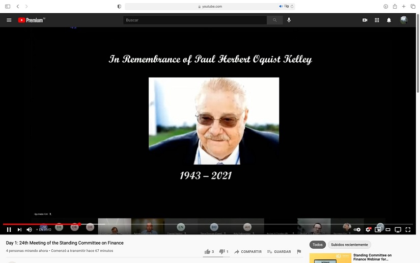Like the video with thumbs up

(209, 251)
